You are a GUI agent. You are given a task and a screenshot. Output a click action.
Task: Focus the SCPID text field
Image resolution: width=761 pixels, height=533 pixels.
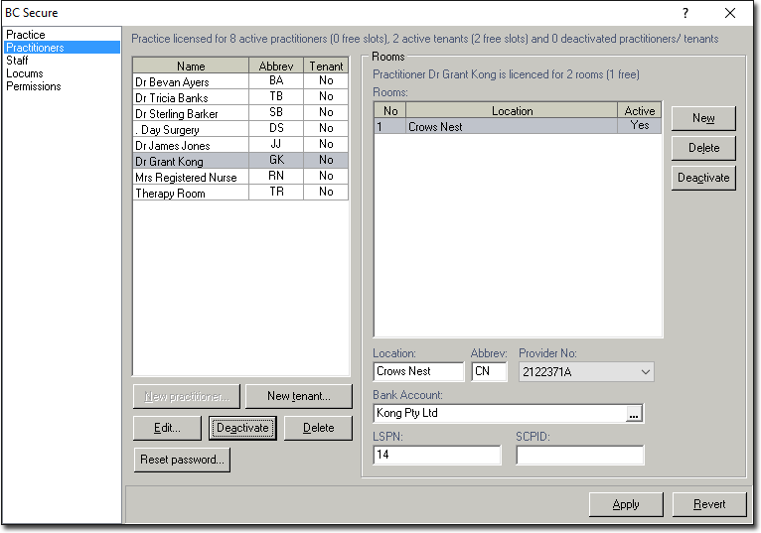coord(579,456)
